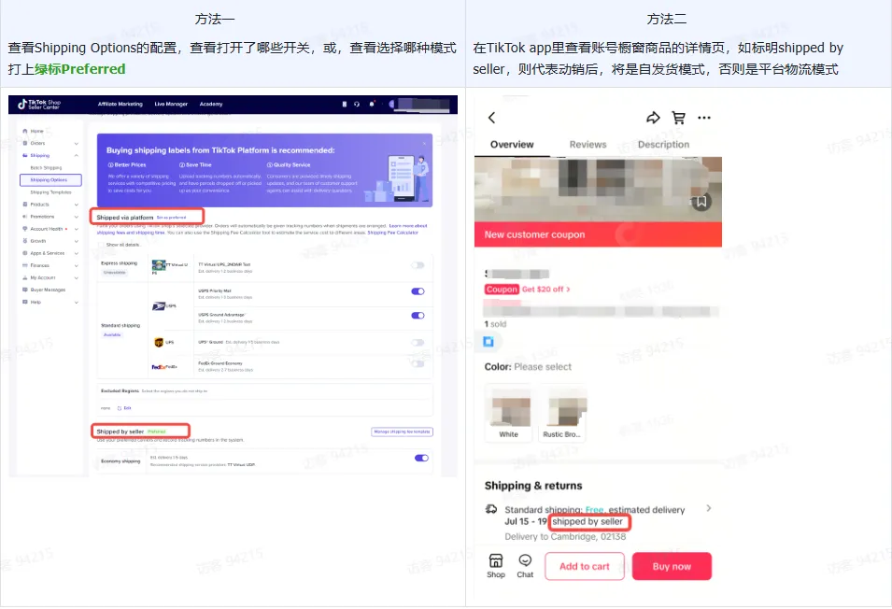This screenshot has height=609, width=892.
Task: Toggle the Economy shipping switch
Action: click(x=421, y=459)
